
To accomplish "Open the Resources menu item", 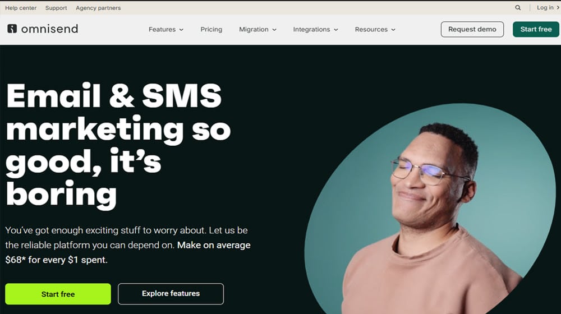I will pyautogui.click(x=371, y=29).
